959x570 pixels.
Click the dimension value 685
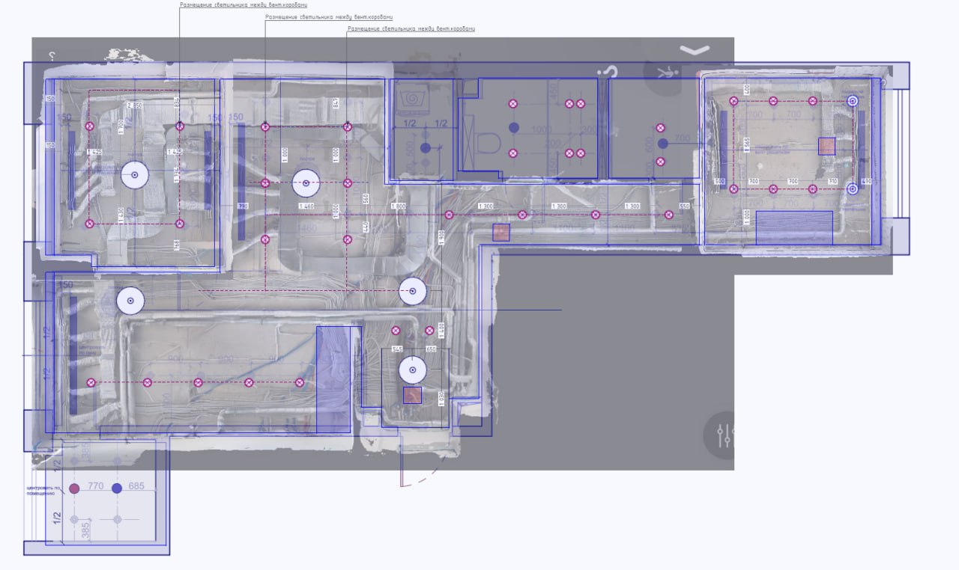point(136,486)
